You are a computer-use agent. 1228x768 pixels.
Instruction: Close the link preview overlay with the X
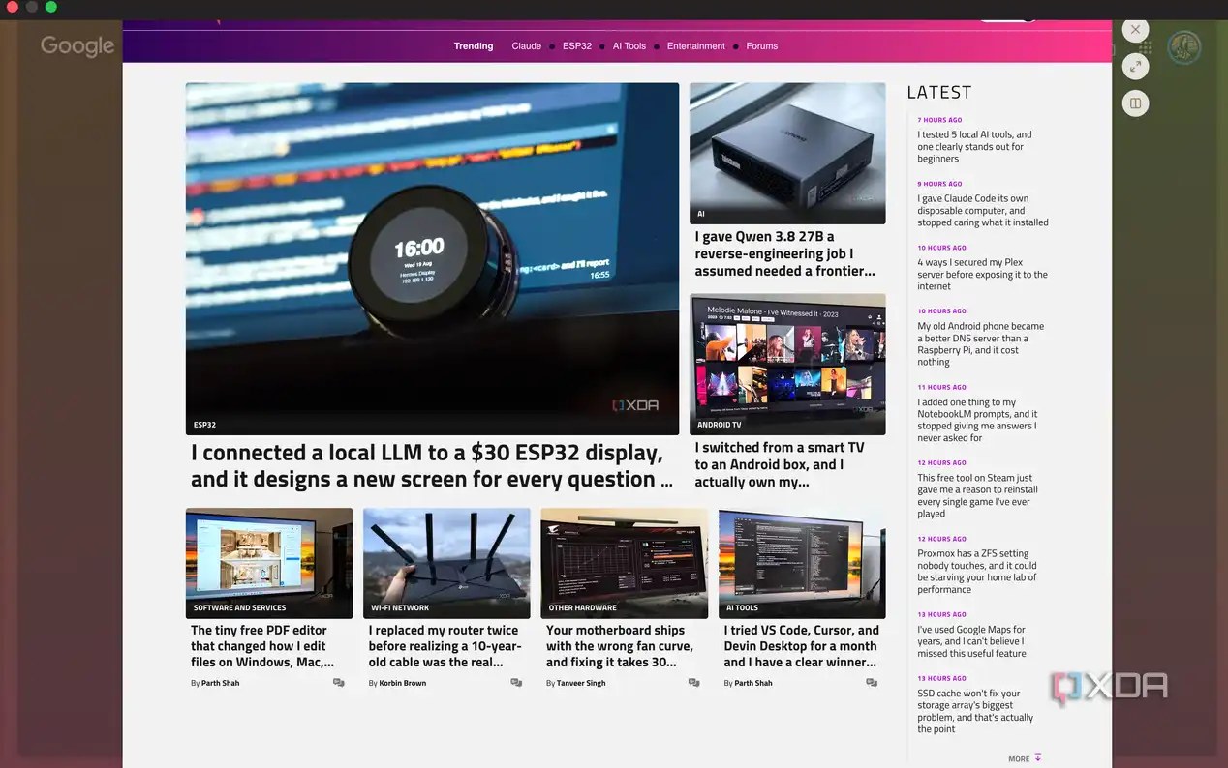[1135, 29]
